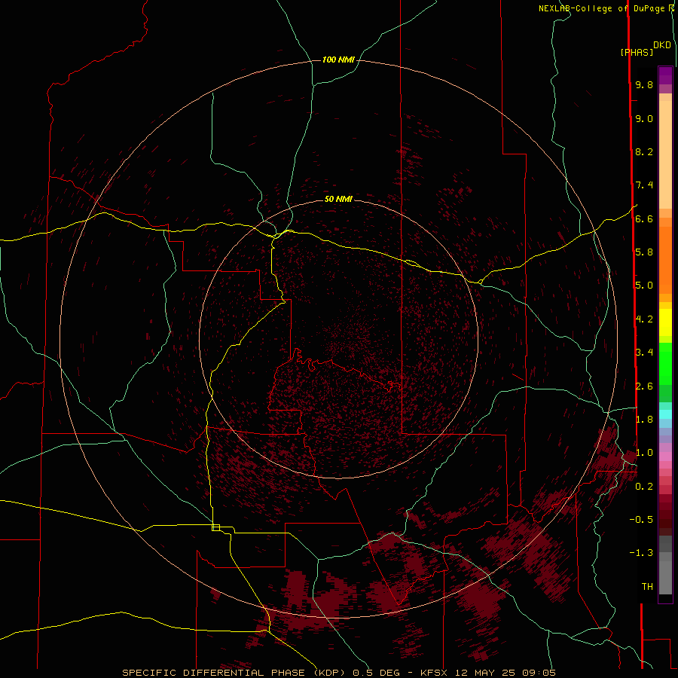This screenshot has height=678, width=678.
Task: Click the 9.8 value on the color scale
Action: tap(644, 84)
